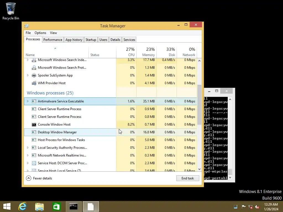Switch to the App history tab
Screen dimensions: 283x212
[x=74, y=40]
